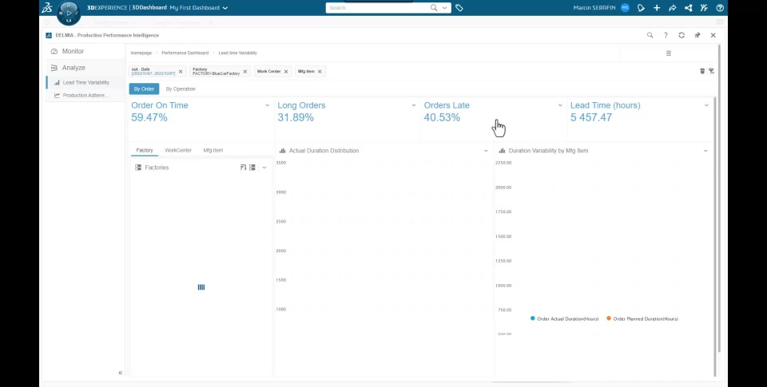Open Lead Time Variability in the sidebar
Viewport: 767px width, 387px height.
(x=85, y=82)
